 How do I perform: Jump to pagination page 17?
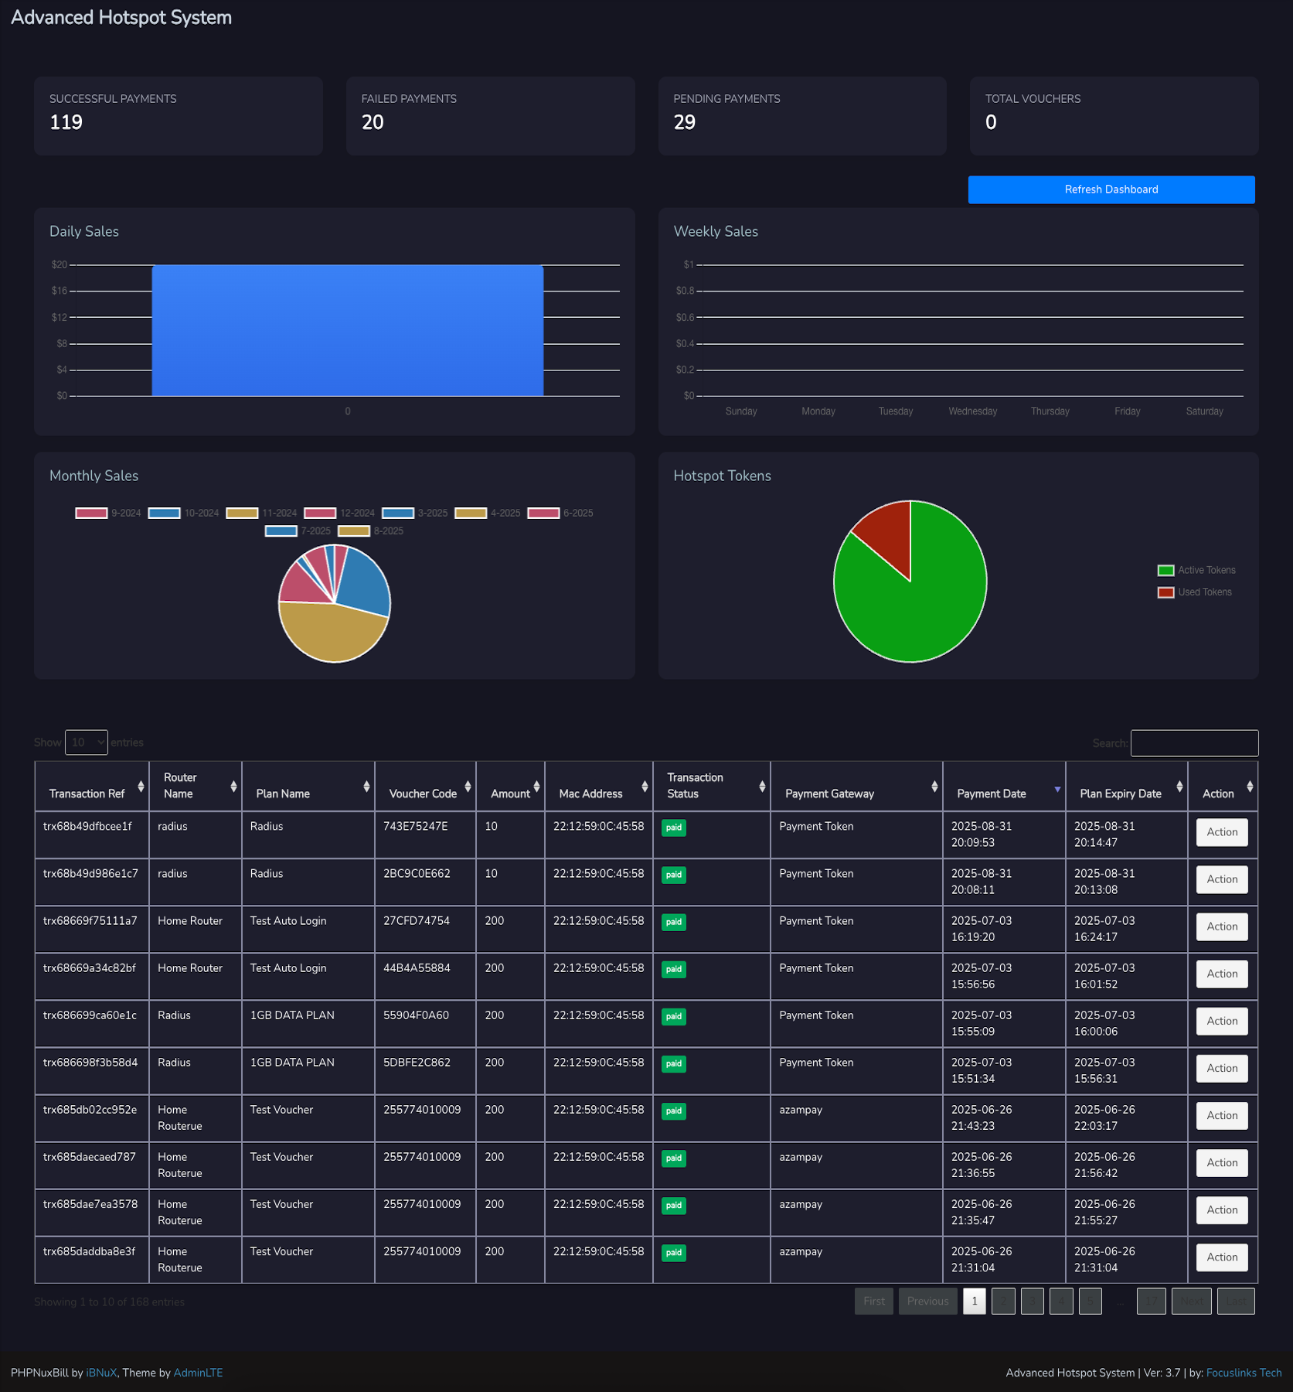(1152, 1301)
